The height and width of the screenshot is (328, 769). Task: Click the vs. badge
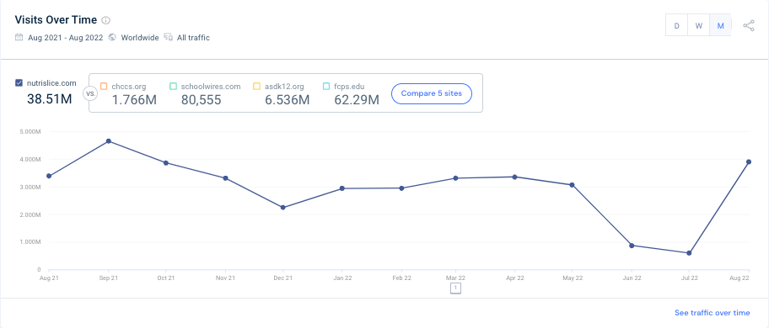point(90,93)
